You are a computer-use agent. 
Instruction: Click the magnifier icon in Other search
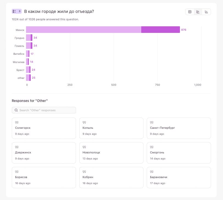[x=16, y=110]
